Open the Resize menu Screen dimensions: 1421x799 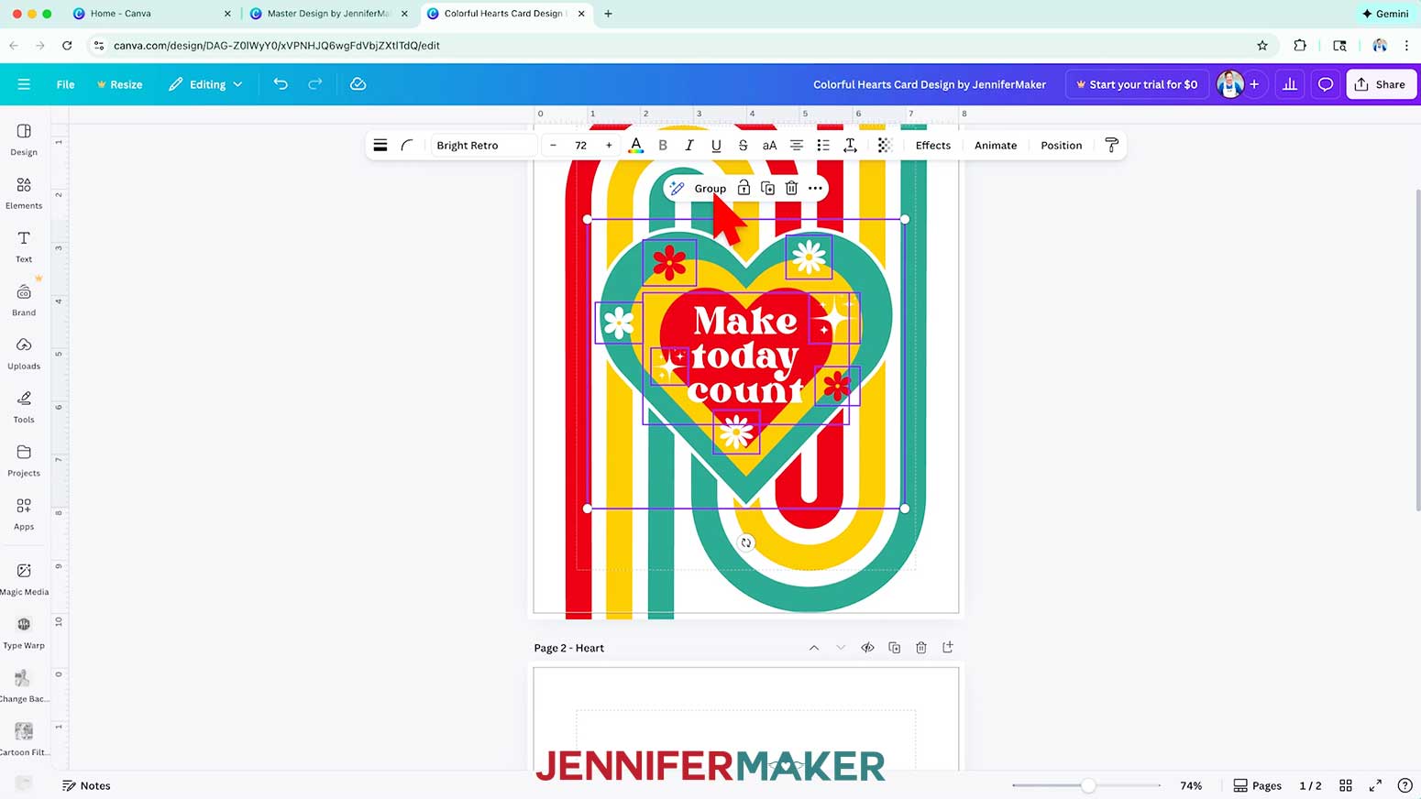pyautogui.click(x=119, y=84)
